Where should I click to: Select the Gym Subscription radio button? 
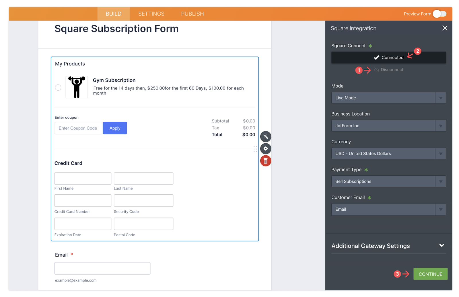tap(58, 87)
